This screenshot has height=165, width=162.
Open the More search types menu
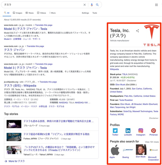[x=53, y=13]
